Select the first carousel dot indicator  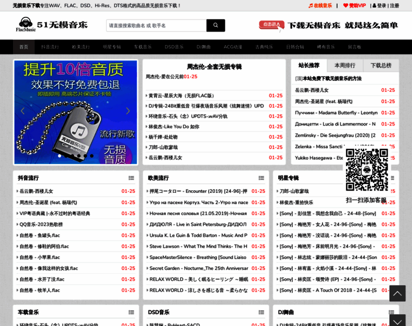[60, 156]
